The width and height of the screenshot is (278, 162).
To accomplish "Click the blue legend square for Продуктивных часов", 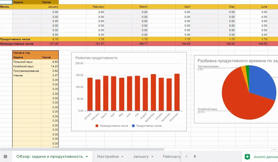I will 133,126.
